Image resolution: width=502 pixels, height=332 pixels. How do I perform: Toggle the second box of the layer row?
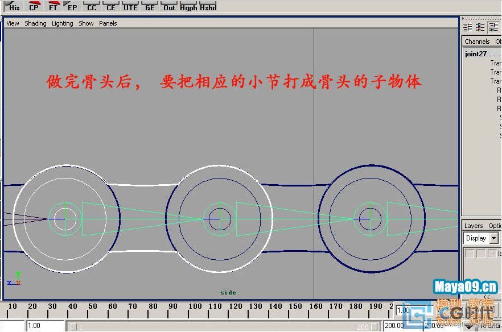[x=480, y=254]
